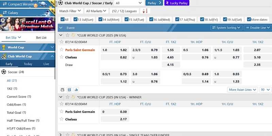Click the soccer ball icon beside Club World Cup title

[x=61, y=3]
